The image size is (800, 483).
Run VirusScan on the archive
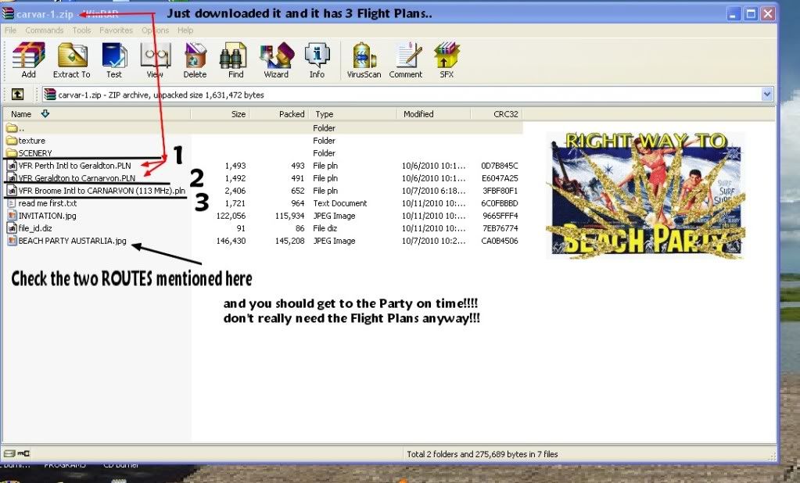364,59
